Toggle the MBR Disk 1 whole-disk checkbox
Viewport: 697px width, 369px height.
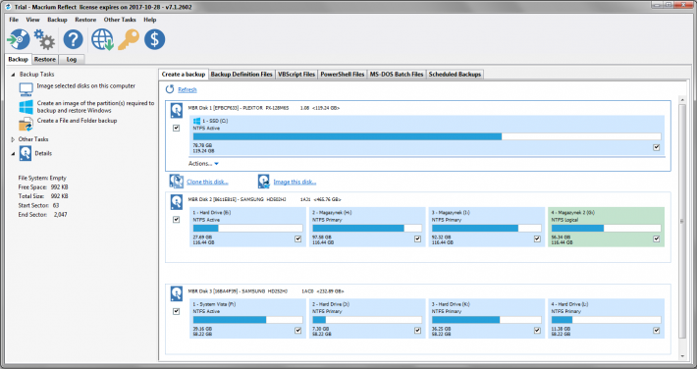coord(176,128)
